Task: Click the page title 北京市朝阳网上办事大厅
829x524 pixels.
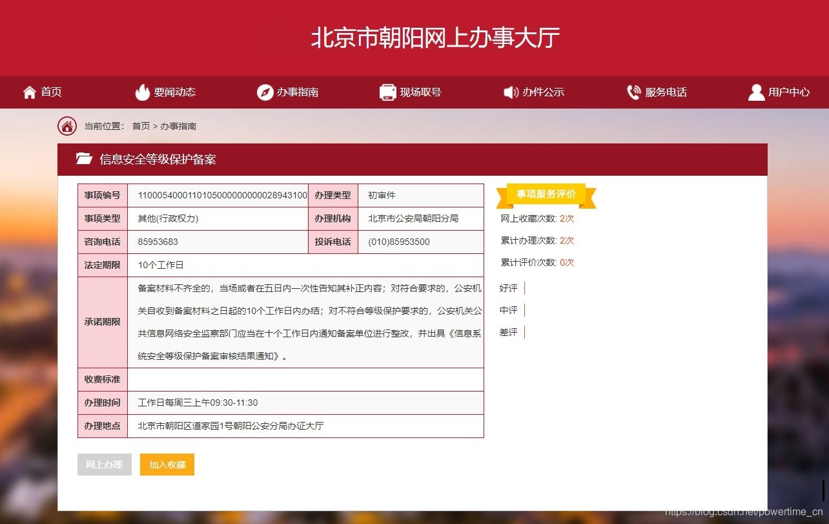Action: (x=435, y=37)
